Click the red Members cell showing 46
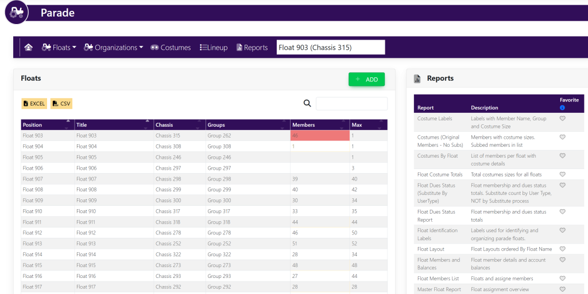Image resolution: width=588 pixels, height=294 pixels. [x=319, y=136]
